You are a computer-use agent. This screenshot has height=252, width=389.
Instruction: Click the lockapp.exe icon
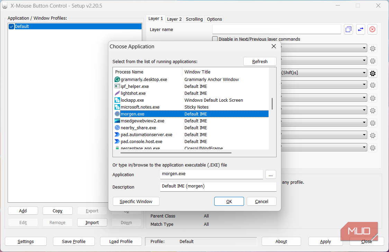click(117, 100)
